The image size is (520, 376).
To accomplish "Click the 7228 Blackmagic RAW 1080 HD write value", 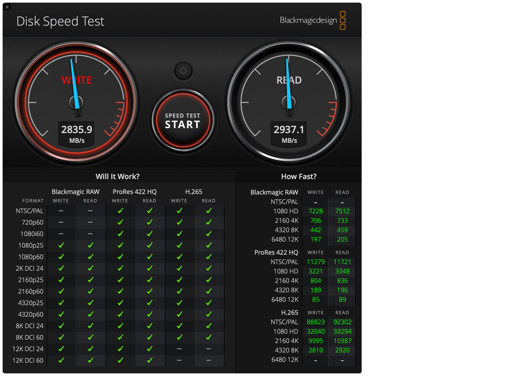I will [316, 211].
